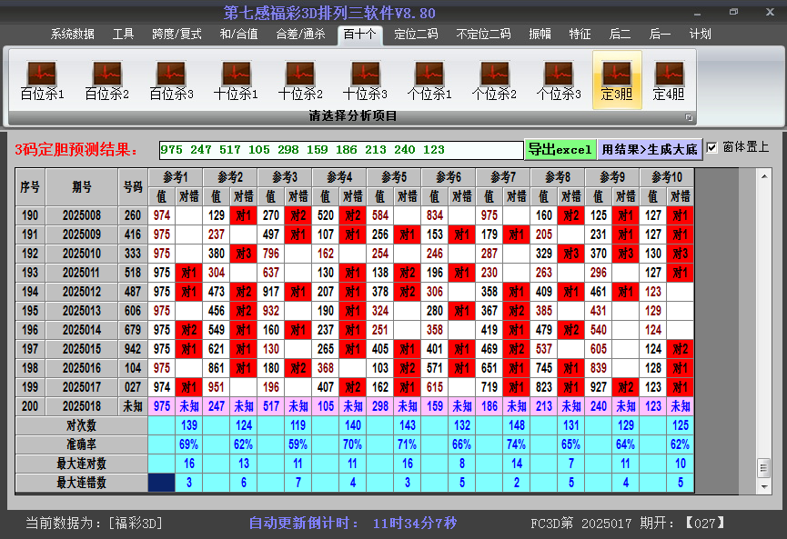Viewport: 787px width, 539px height.
Task: Click the 定3胆 icon
Action: click(x=617, y=80)
